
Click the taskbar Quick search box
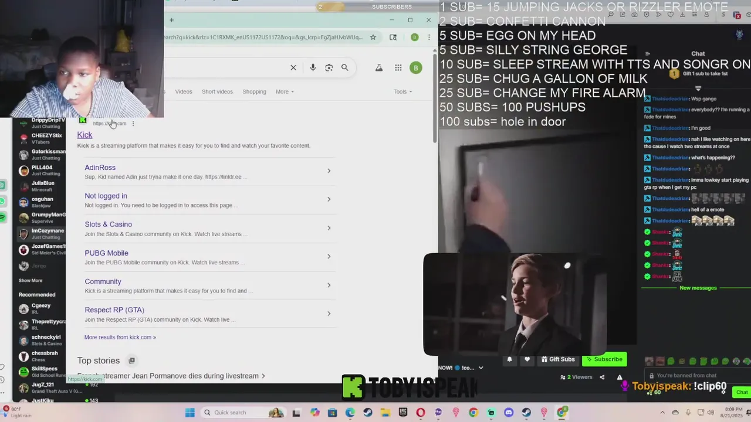243,413
